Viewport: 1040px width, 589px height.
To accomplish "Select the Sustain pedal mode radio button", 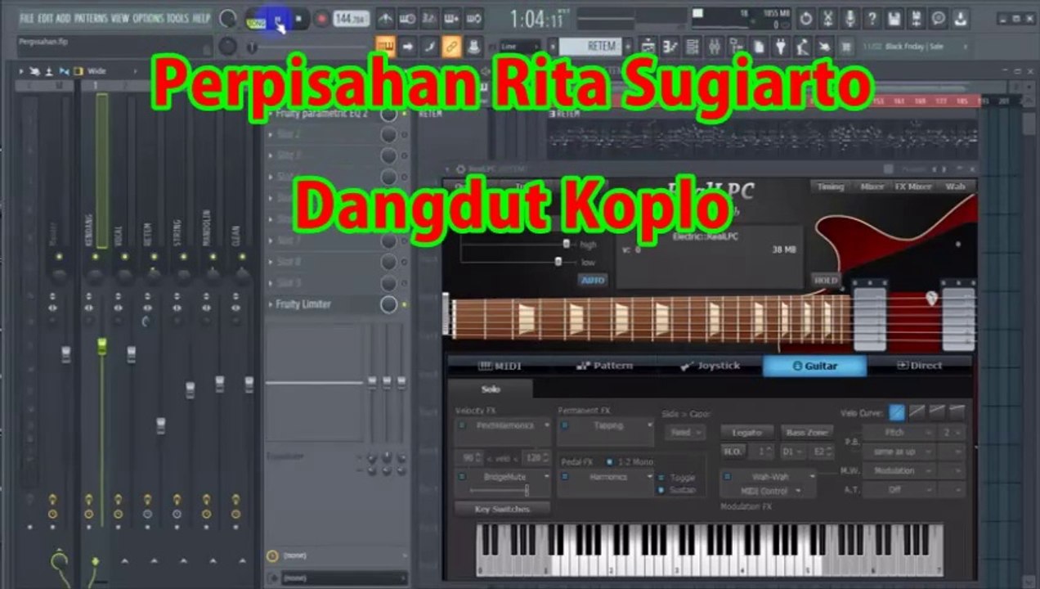I will tap(661, 490).
